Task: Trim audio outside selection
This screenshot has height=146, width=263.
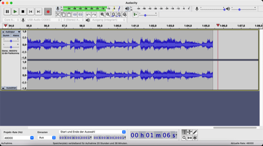Action: tap(75, 15)
